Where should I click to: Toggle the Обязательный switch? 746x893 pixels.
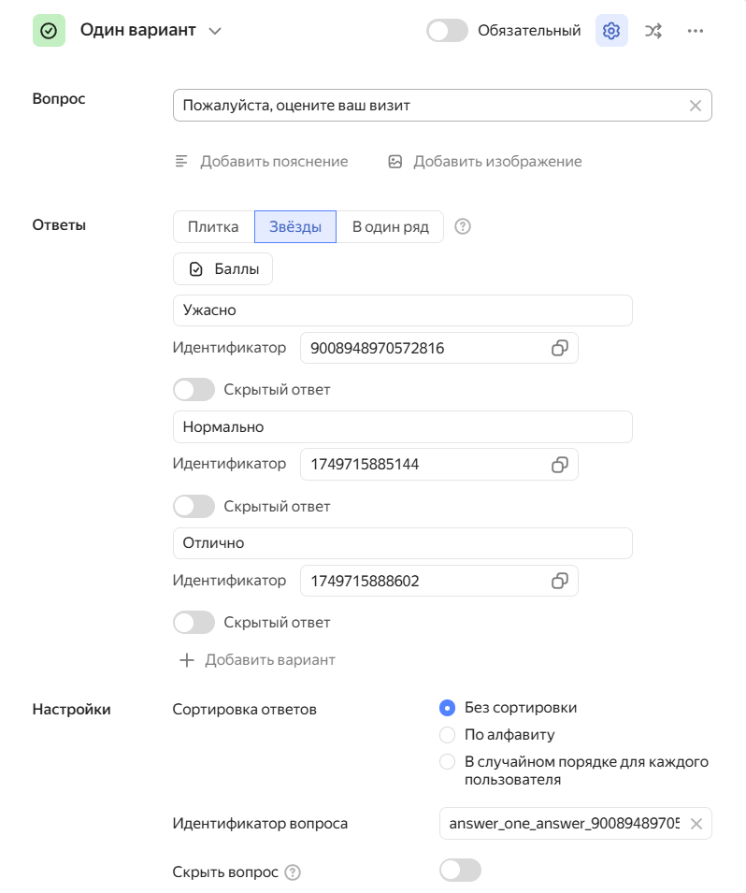click(x=447, y=31)
